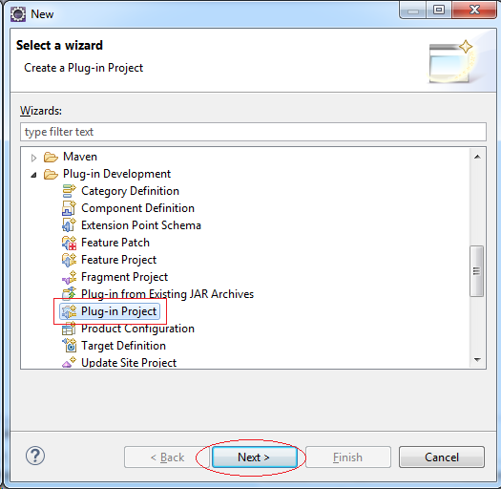
Task: Select the Product Configuration icon
Action: [x=69, y=329]
